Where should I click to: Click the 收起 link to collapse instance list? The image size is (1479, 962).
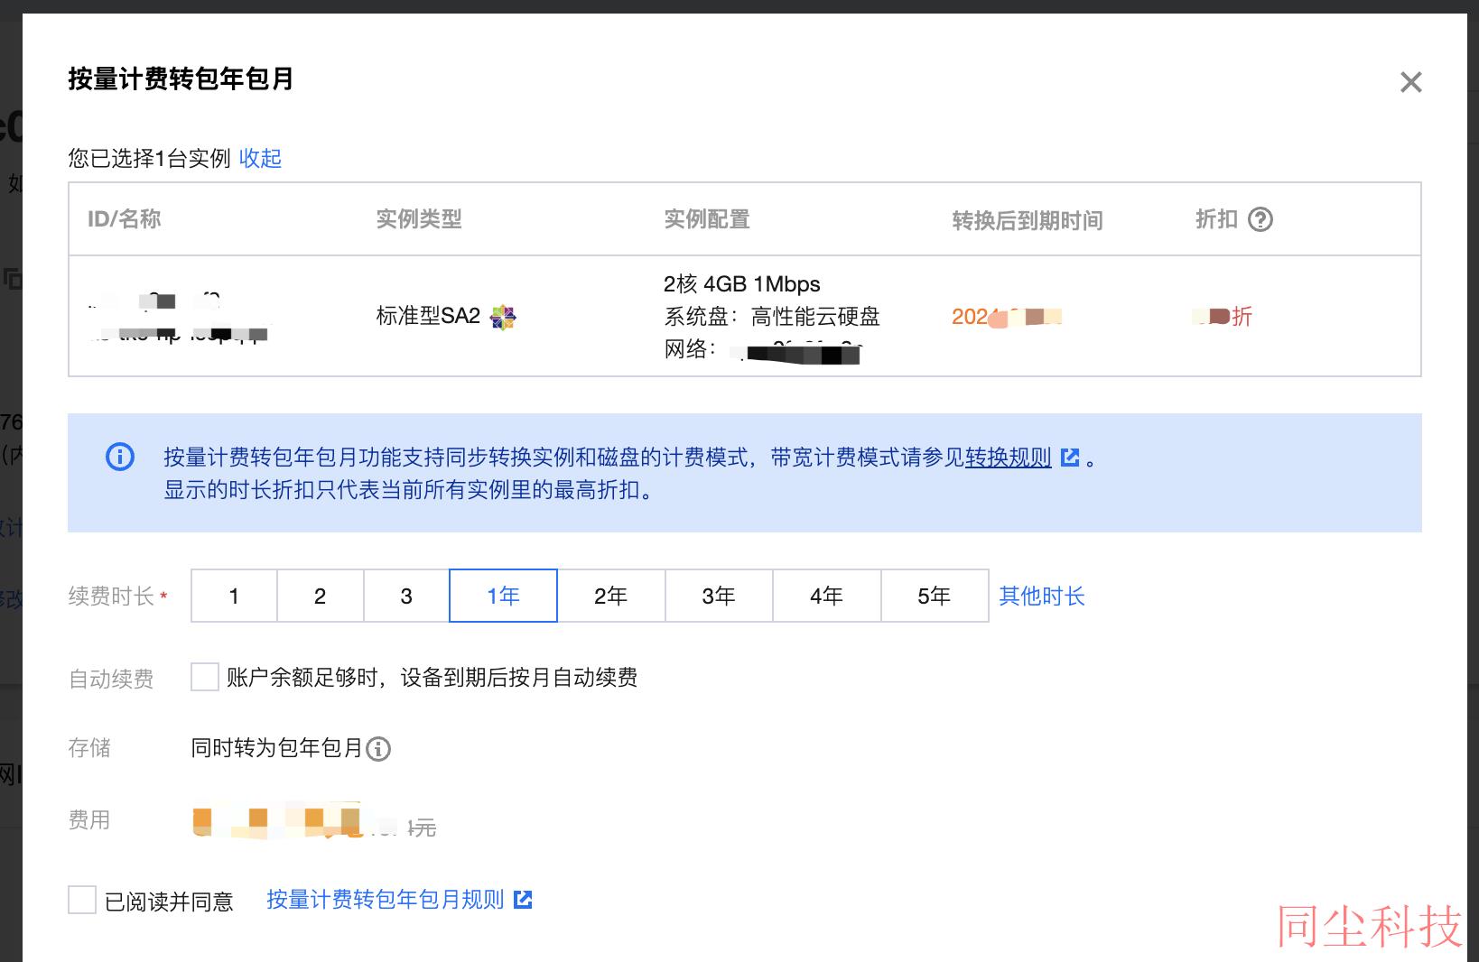pos(260,158)
